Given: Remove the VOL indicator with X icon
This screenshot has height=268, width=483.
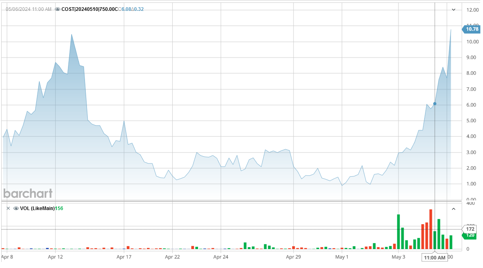Looking at the screenshot, I should (8, 208).
